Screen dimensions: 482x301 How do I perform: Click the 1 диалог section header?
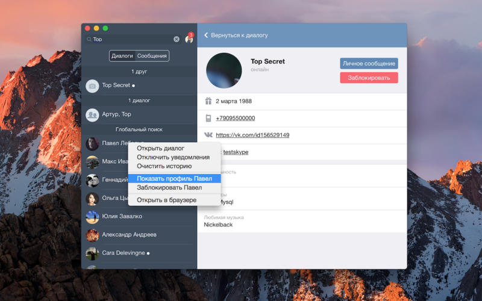(139, 101)
